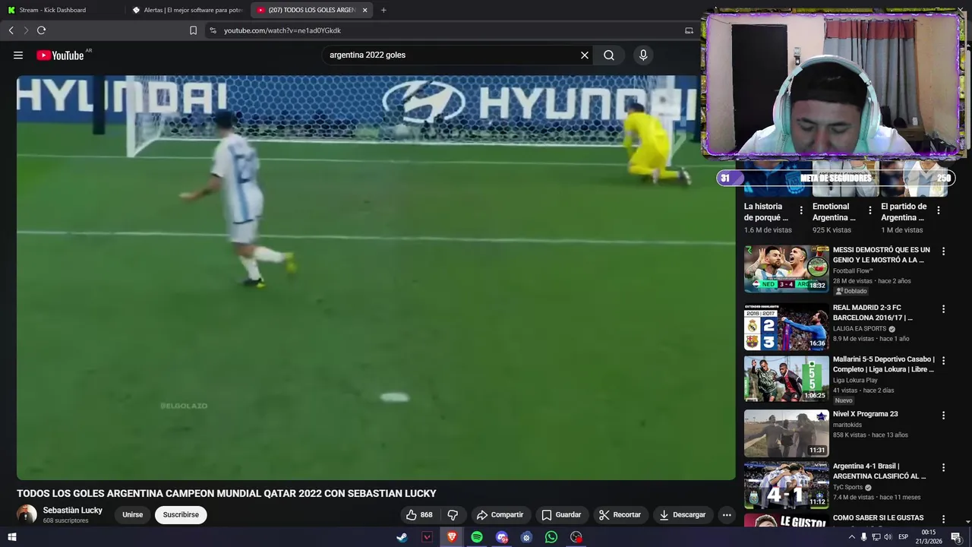Clip the video with Recortar
This screenshot has height=547, width=972.
[x=620, y=514]
